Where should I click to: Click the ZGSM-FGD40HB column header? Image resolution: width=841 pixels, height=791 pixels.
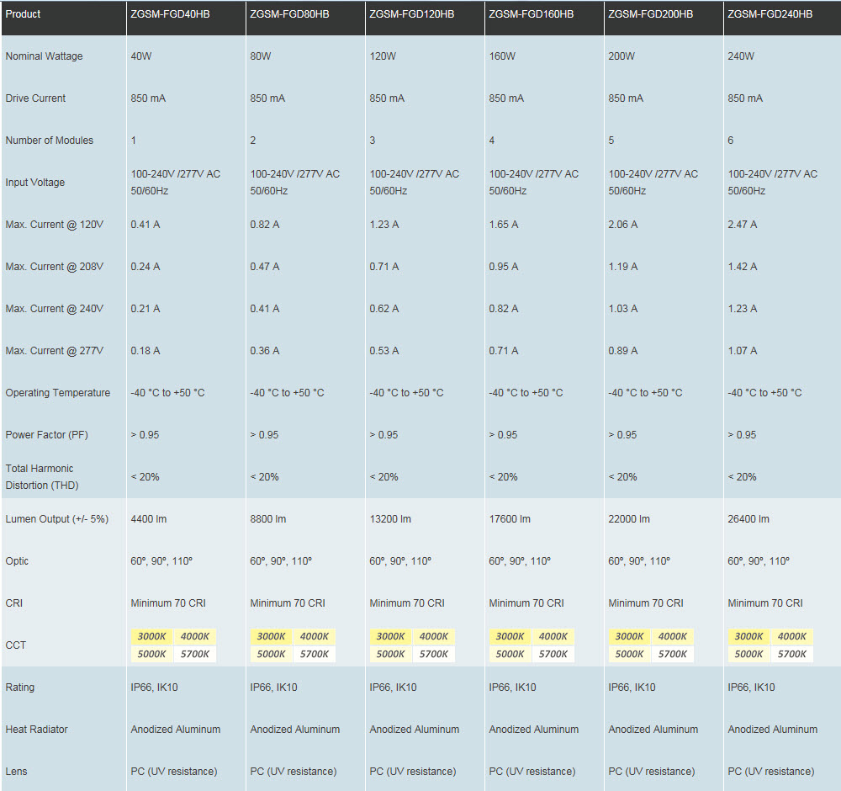(x=171, y=14)
